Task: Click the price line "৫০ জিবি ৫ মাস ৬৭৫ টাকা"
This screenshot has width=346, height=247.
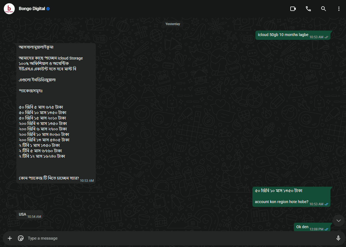Action: point(41,107)
